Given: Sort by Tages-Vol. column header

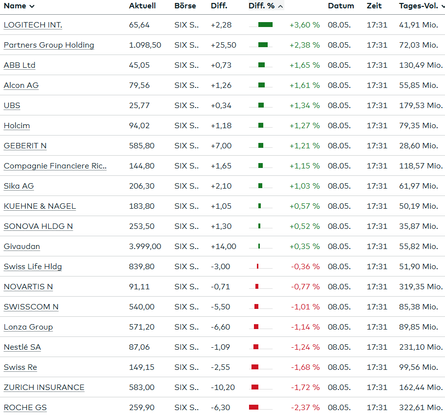Looking at the screenshot, I should pos(421,6).
